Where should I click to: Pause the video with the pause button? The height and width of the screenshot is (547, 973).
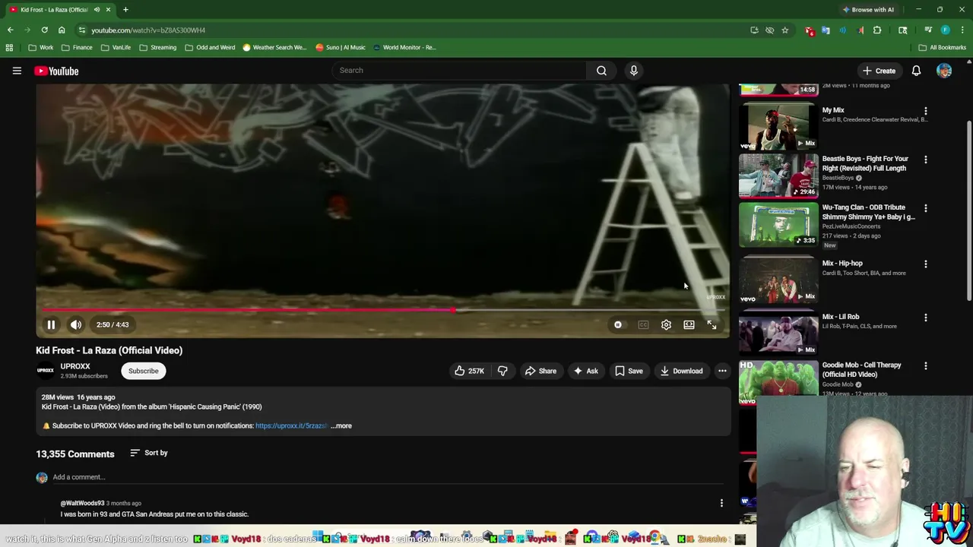[x=51, y=324]
